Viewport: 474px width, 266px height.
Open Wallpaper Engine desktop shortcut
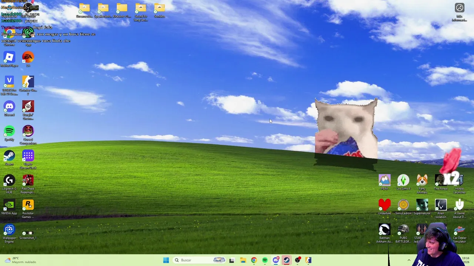pyautogui.click(x=9, y=233)
